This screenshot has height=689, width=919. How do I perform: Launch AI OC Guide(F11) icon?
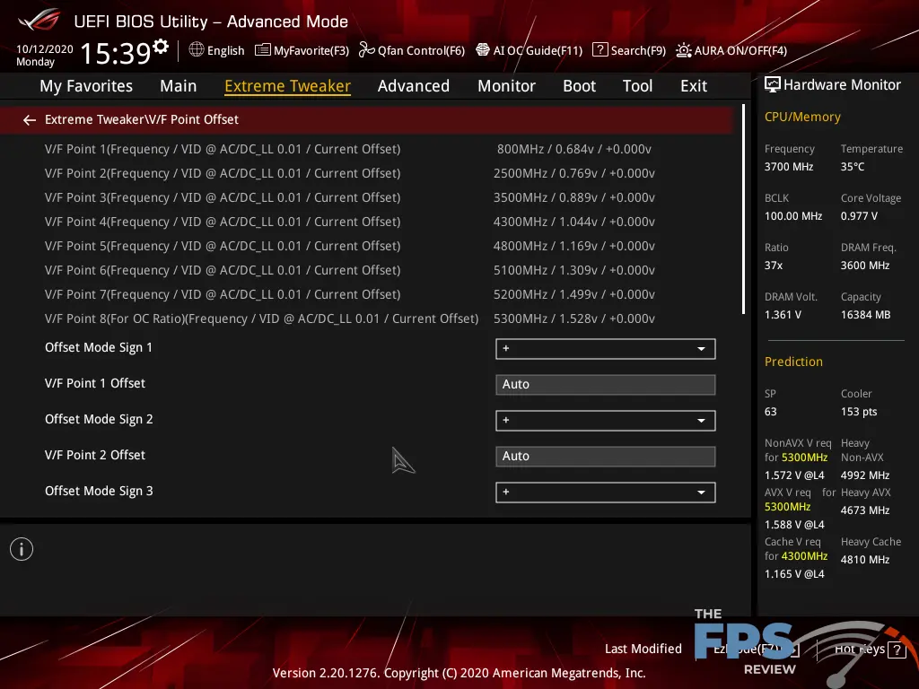point(482,50)
